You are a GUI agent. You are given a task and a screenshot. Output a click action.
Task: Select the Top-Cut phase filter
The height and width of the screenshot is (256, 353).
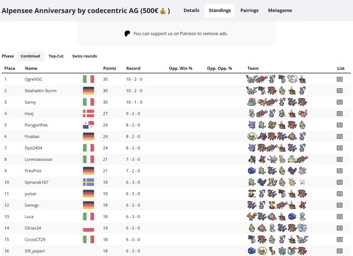(x=56, y=56)
